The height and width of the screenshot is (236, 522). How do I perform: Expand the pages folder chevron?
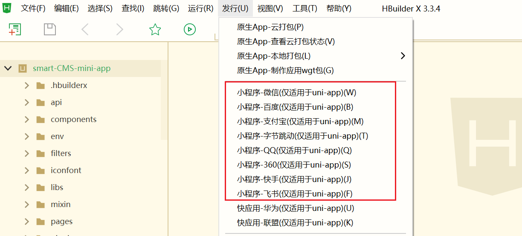coord(27,222)
